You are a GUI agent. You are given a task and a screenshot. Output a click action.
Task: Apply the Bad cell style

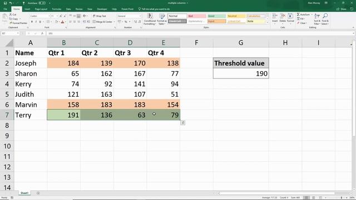tap(197, 16)
